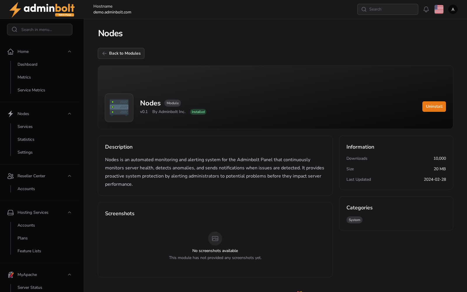Open Nodes Statistics page
The image size is (467, 292).
tap(26, 140)
